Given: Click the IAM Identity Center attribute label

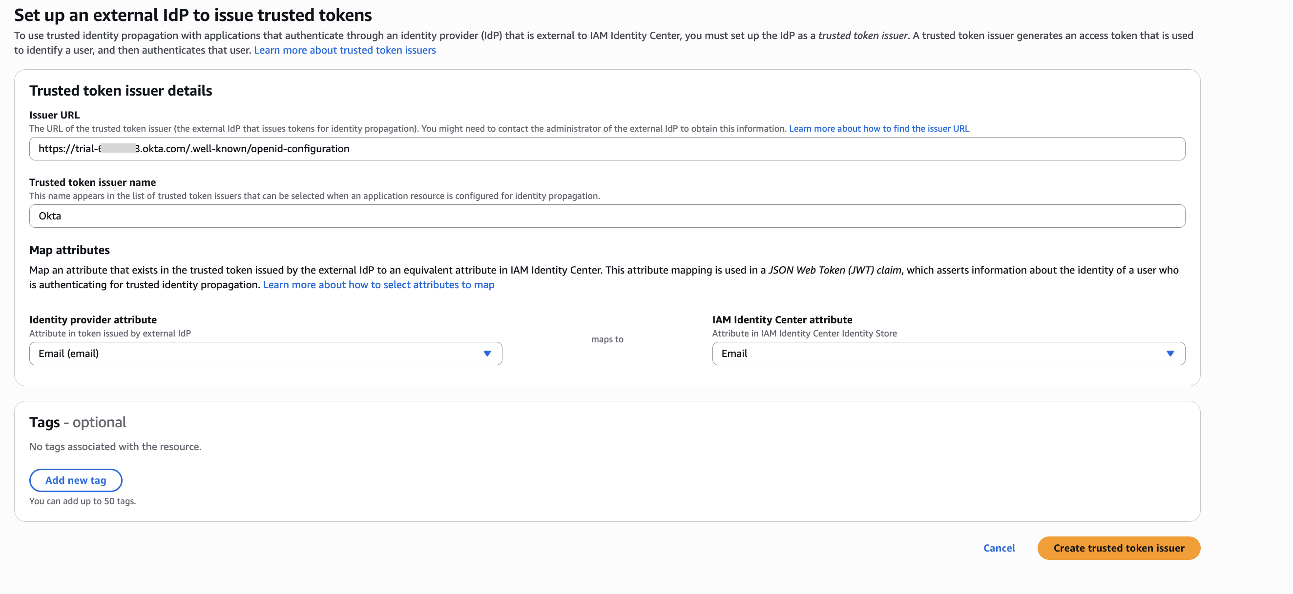Looking at the screenshot, I should (782, 319).
